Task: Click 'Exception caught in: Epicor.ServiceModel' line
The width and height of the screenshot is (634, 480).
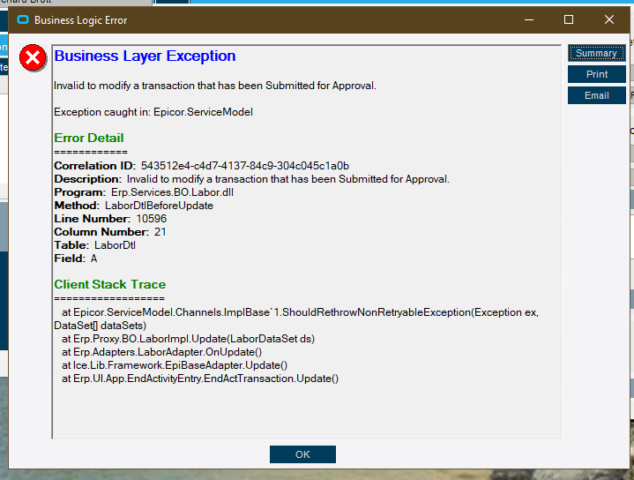Action: pyautogui.click(x=153, y=112)
